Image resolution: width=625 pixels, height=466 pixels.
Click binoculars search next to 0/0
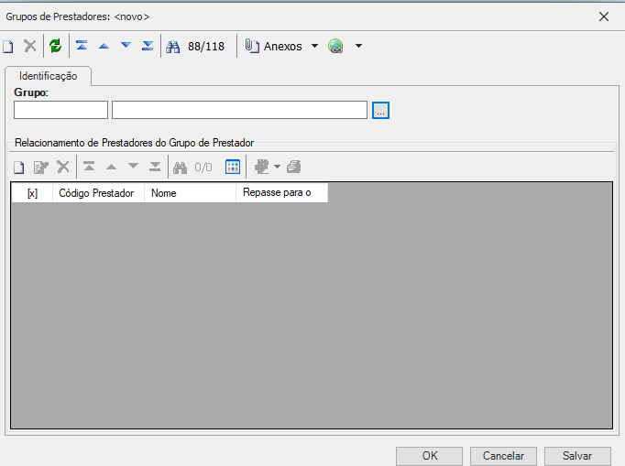[181, 168]
